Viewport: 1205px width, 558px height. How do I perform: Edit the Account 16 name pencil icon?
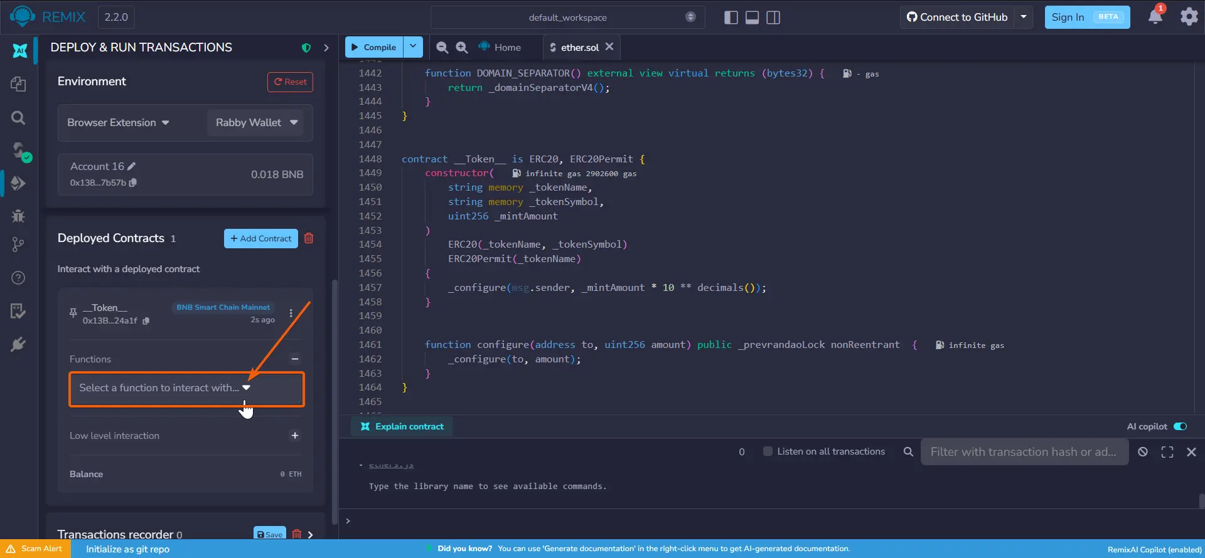tap(131, 166)
